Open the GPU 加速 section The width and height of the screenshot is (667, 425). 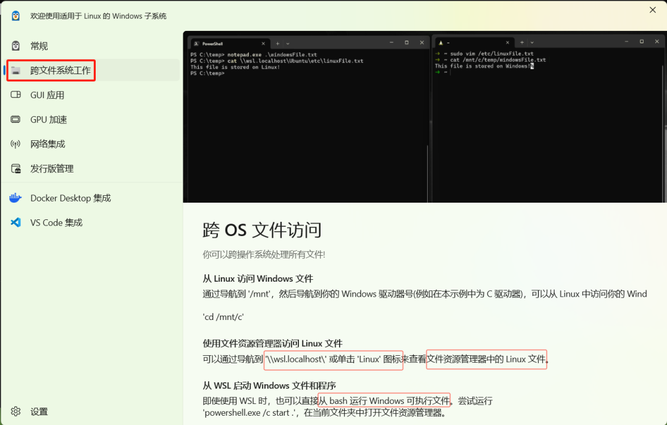point(92,120)
